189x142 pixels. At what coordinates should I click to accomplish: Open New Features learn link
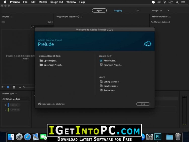click(111, 86)
